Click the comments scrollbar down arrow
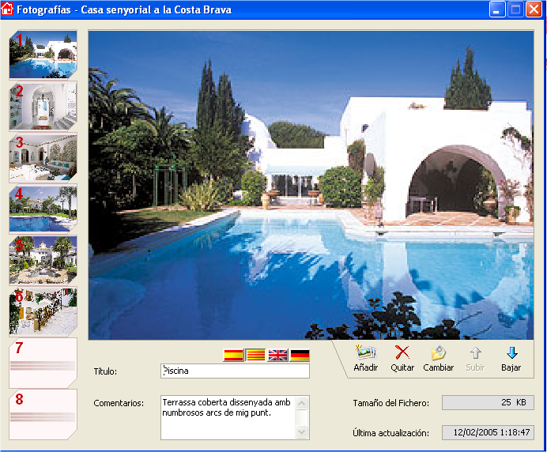Screen dimensions: 547x452 click(x=301, y=431)
